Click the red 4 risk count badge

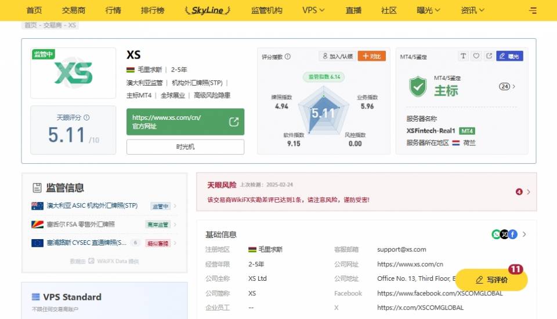(519, 192)
